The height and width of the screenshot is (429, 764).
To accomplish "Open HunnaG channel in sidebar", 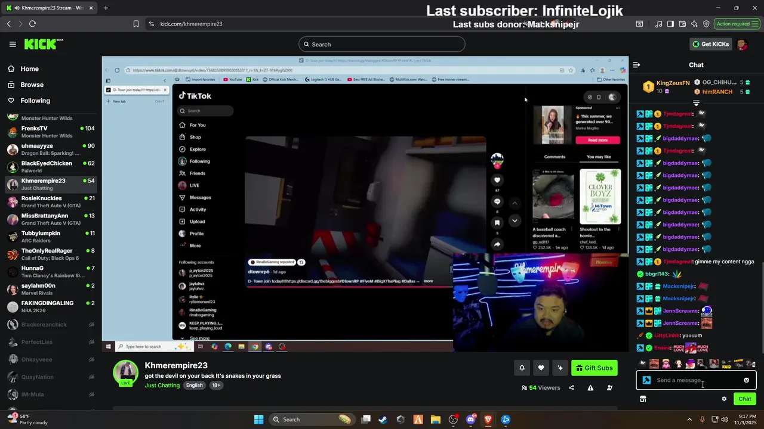I will [x=51, y=272].
